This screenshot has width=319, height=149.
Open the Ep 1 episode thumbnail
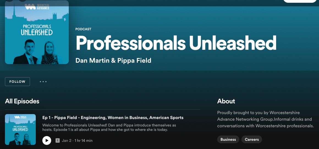[20, 129]
